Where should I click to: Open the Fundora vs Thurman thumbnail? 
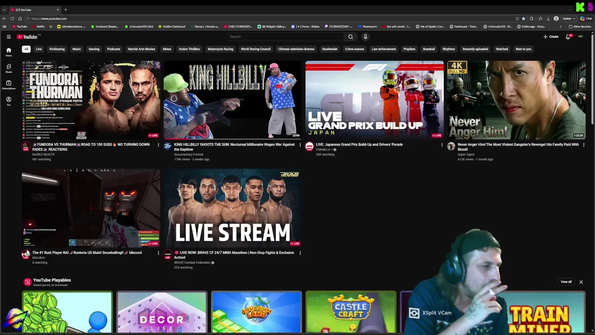[x=91, y=100]
